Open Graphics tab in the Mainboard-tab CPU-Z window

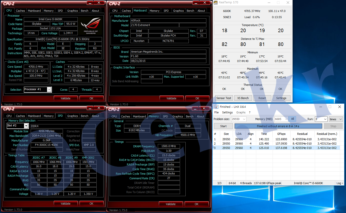click(x=178, y=11)
